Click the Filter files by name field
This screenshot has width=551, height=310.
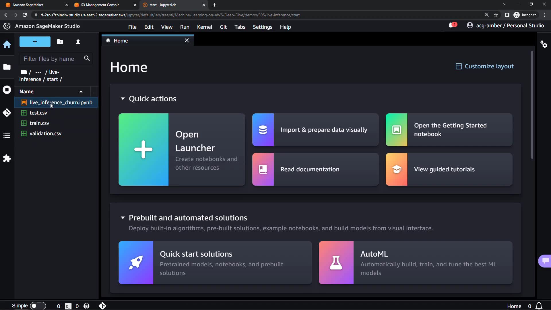pyautogui.click(x=52, y=59)
